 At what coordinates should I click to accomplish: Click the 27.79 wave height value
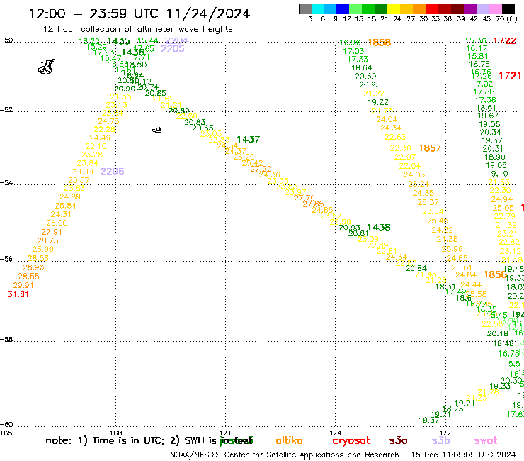coord(304,199)
